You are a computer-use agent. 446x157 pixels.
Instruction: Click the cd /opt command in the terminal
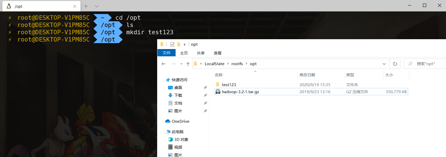pos(128,18)
